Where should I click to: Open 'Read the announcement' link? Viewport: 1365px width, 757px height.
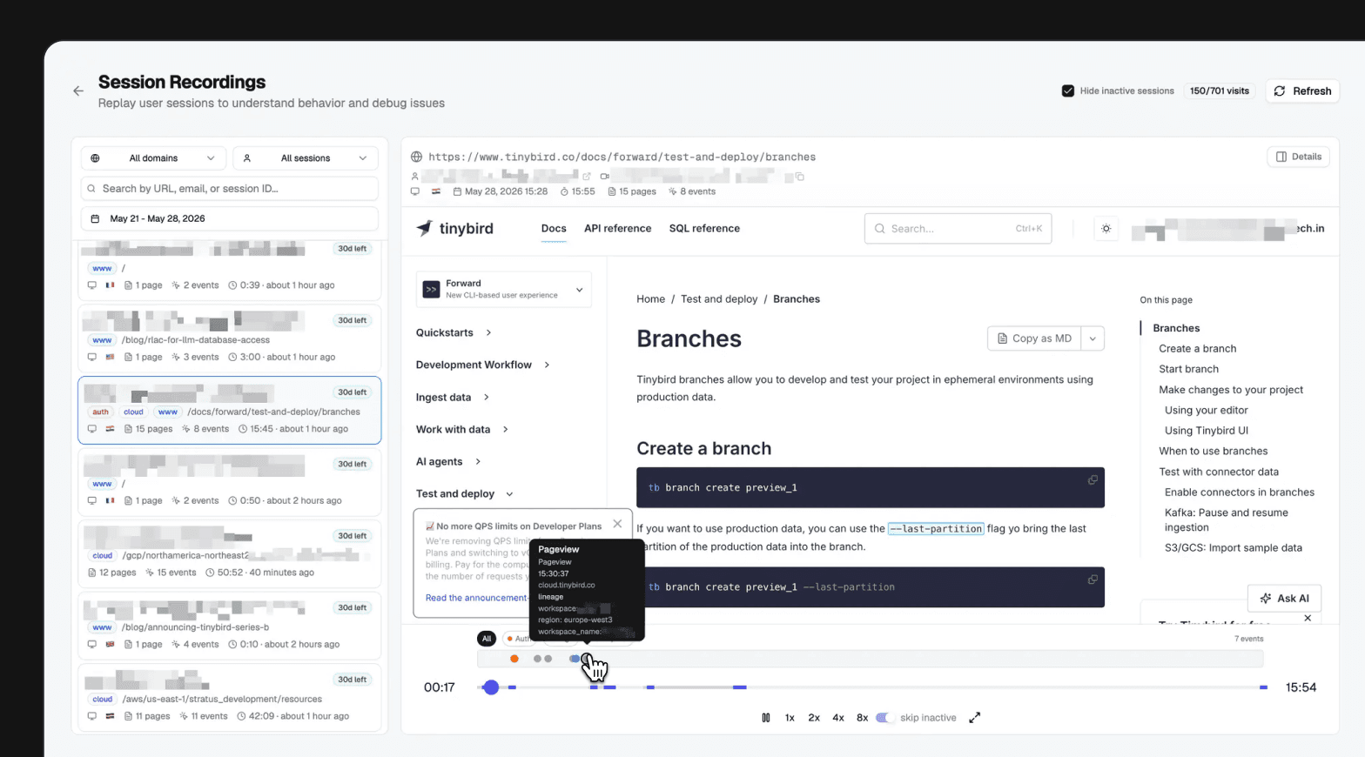pos(476,598)
